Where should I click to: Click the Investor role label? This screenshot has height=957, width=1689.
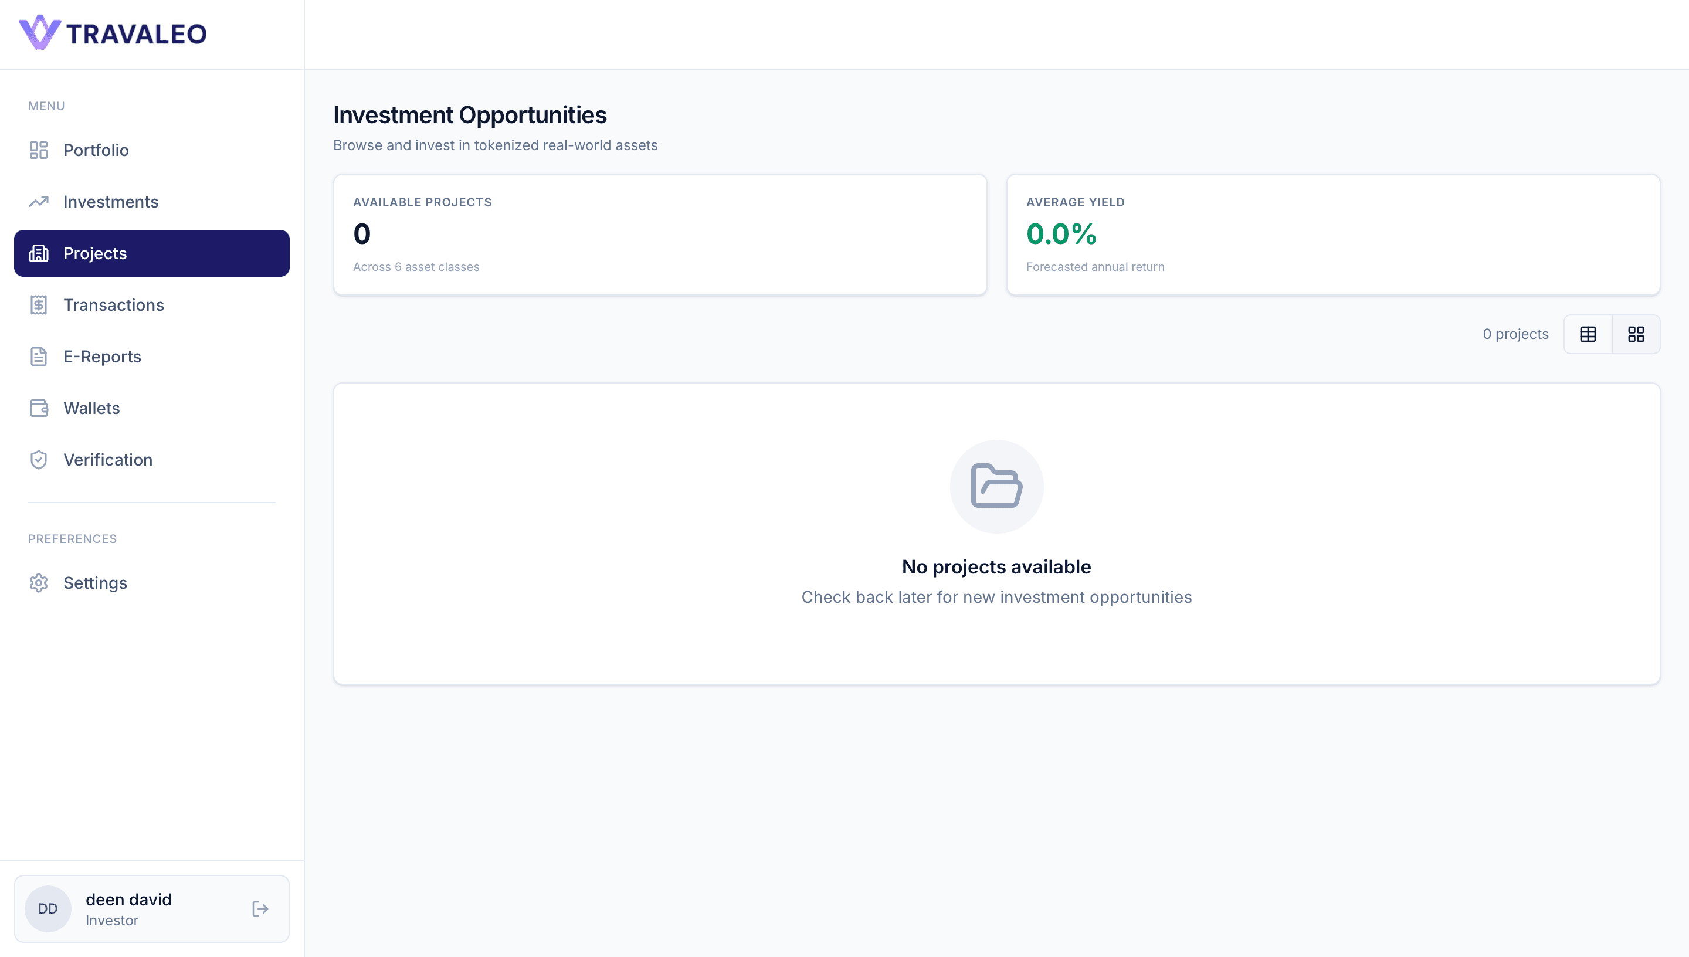click(x=112, y=920)
